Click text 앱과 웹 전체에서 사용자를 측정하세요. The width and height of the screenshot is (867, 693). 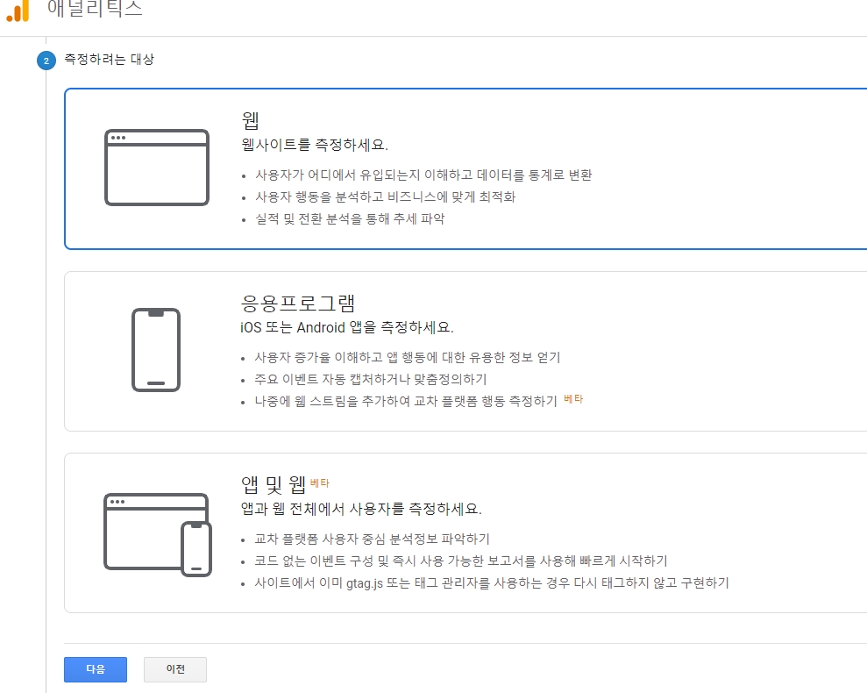coord(361,509)
